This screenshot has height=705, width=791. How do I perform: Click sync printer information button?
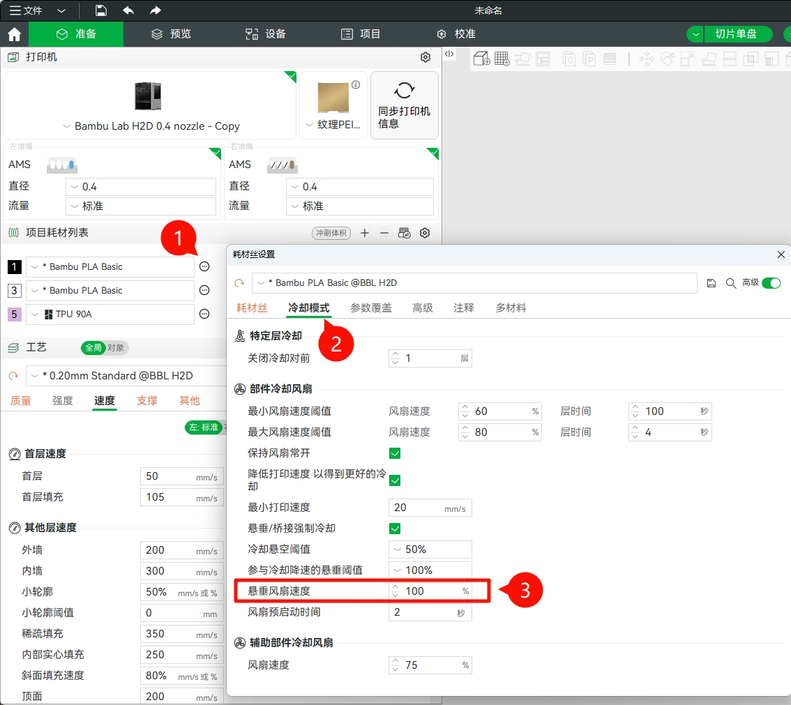404,105
